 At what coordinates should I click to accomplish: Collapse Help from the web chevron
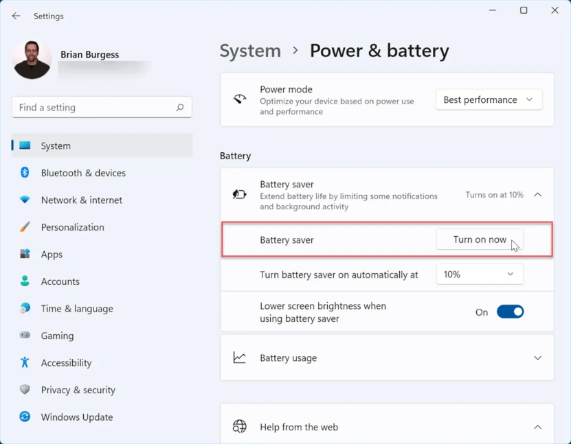coord(537,427)
